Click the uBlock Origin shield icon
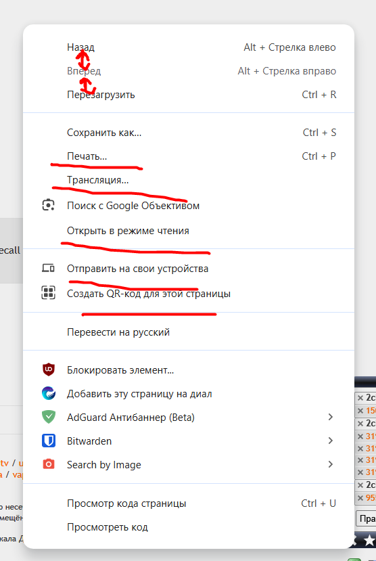376x561 pixels. [x=49, y=369]
